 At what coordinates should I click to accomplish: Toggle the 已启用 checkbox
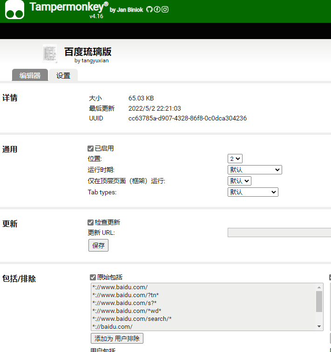tap(91, 148)
